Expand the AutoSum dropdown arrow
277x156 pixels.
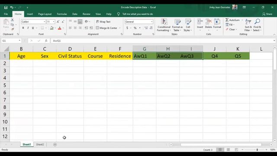pyautogui.click(x=242, y=20)
